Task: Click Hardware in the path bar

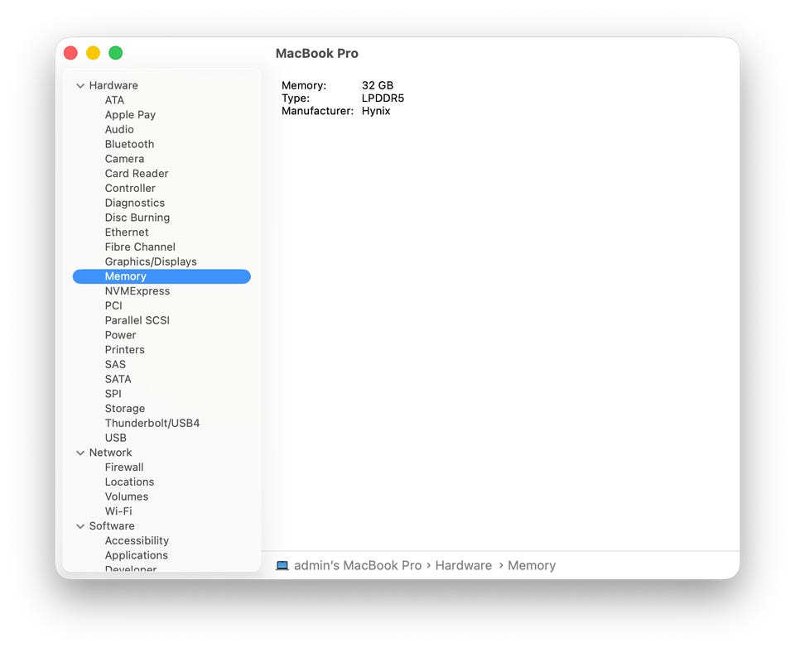Action: point(464,565)
